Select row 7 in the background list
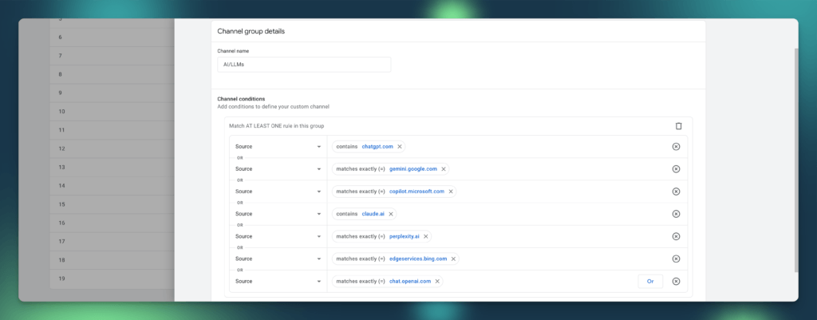Screen dimensions: 817x320 112,56
